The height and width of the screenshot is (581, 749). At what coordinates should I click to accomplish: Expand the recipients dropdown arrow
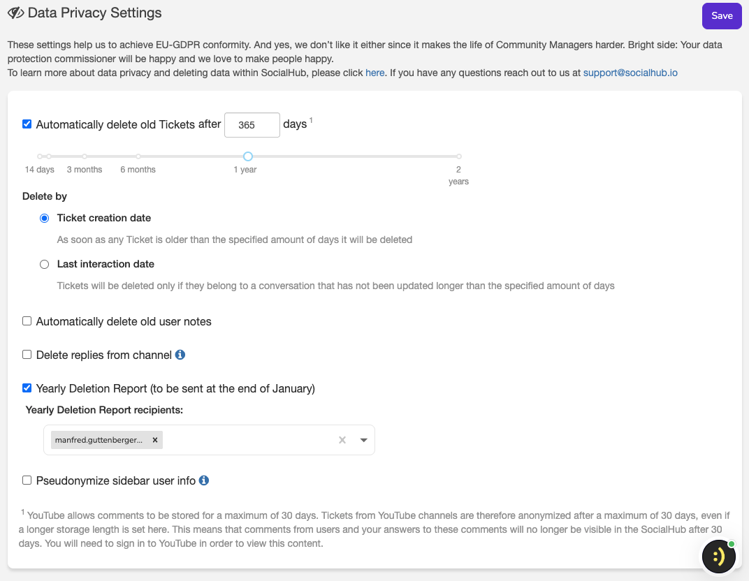pyautogui.click(x=363, y=440)
